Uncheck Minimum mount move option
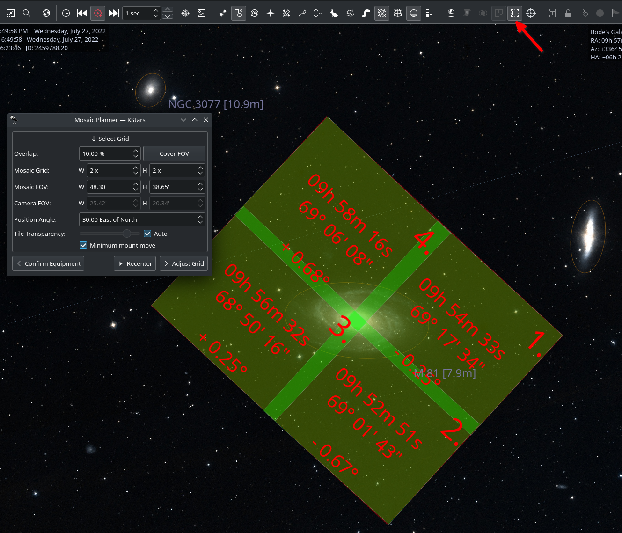622x533 pixels. pos(83,245)
